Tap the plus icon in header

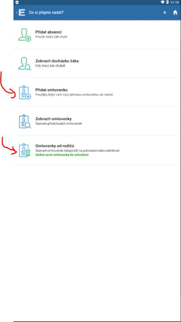point(165,13)
